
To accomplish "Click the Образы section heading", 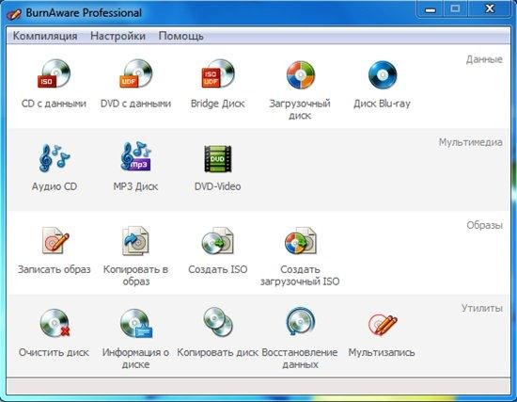I will point(484,225).
